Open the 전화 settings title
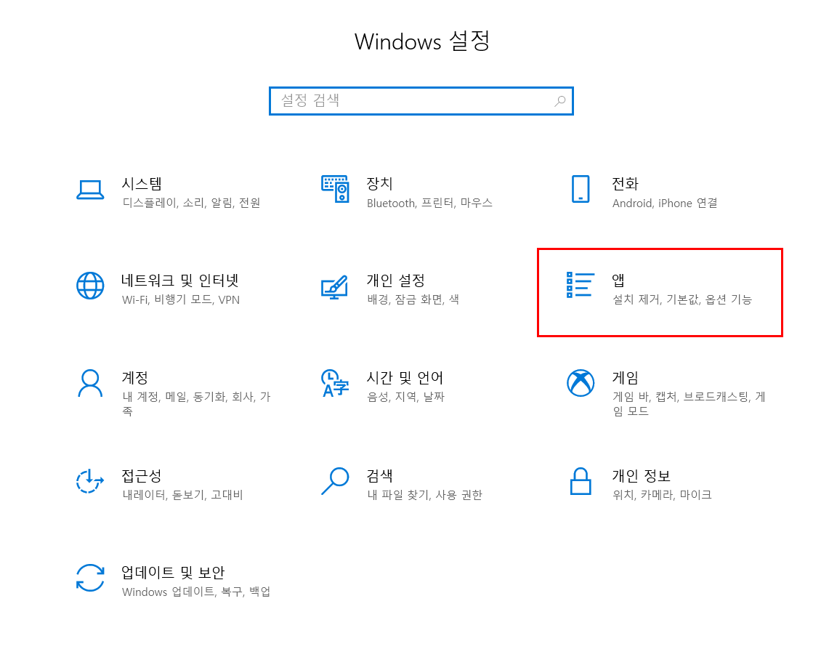The image size is (837, 665). click(625, 184)
